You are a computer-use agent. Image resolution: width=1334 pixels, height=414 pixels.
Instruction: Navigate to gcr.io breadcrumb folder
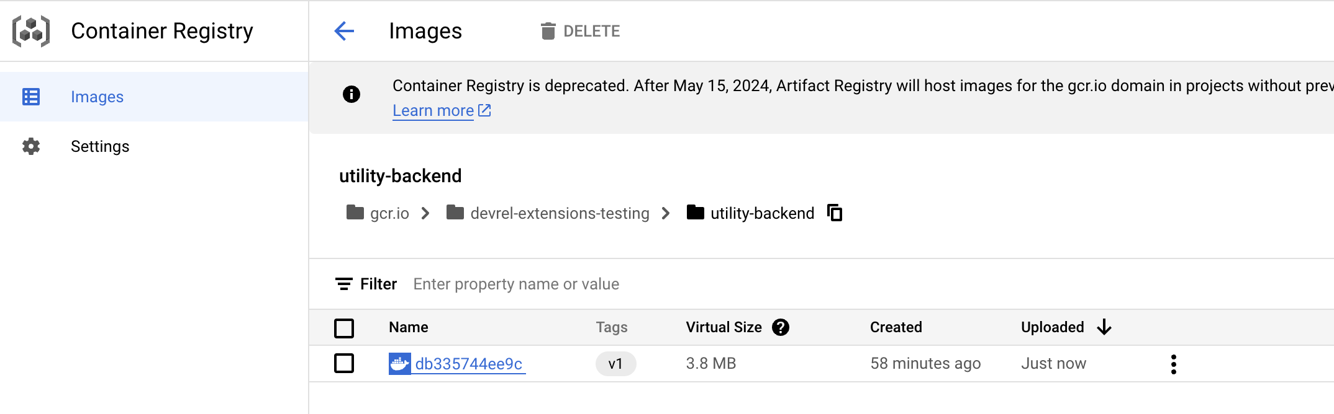tap(389, 213)
